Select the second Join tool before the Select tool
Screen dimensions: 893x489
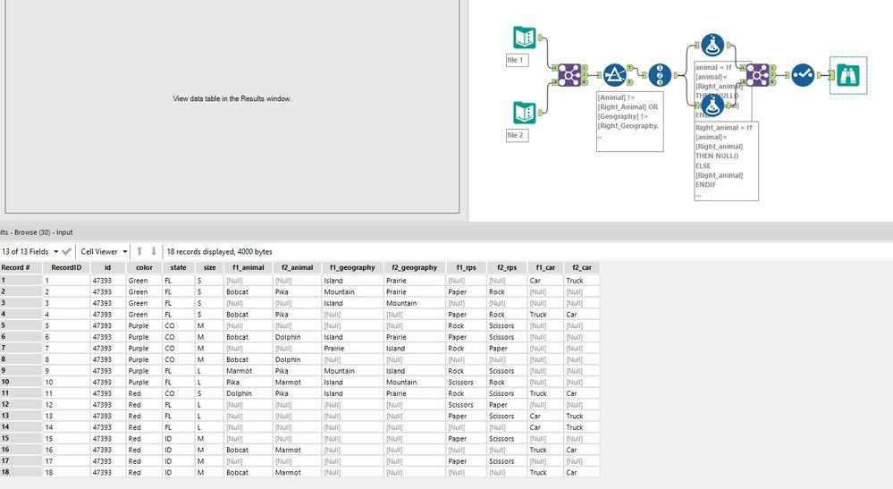(x=757, y=74)
